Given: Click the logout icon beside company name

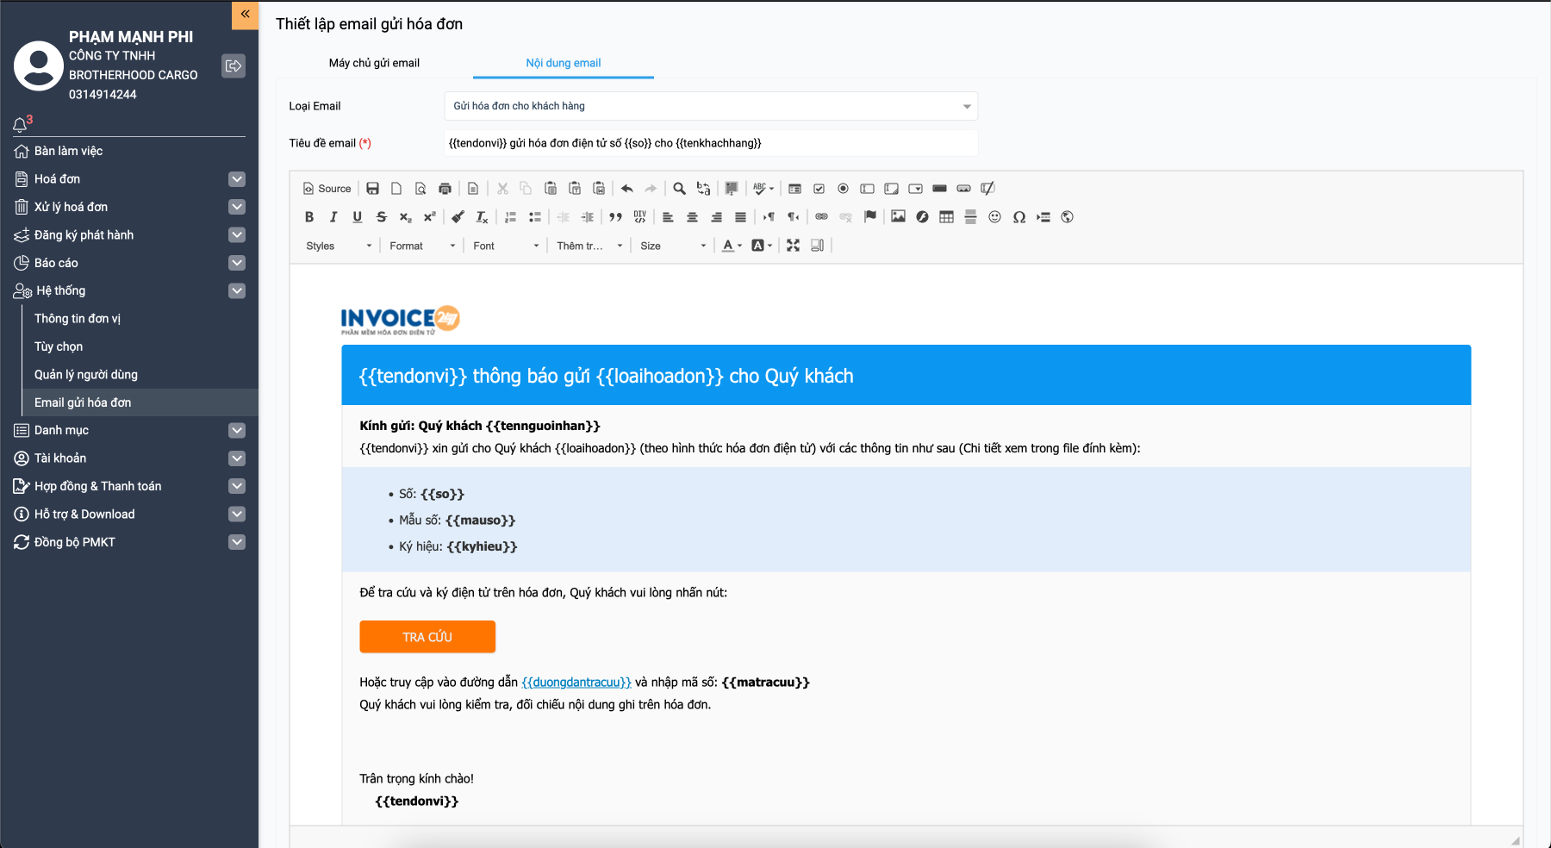Looking at the screenshot, I should [234, 66].
